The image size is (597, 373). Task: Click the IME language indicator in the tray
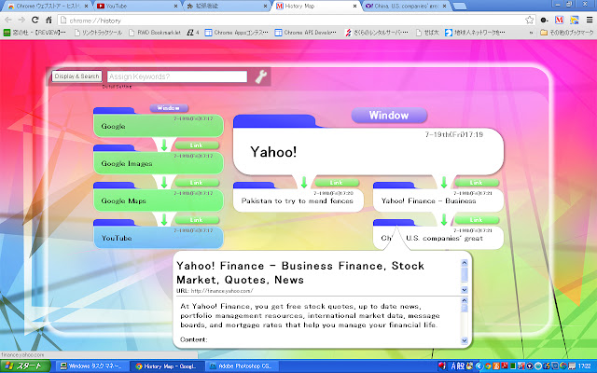(x=458, y=366)
